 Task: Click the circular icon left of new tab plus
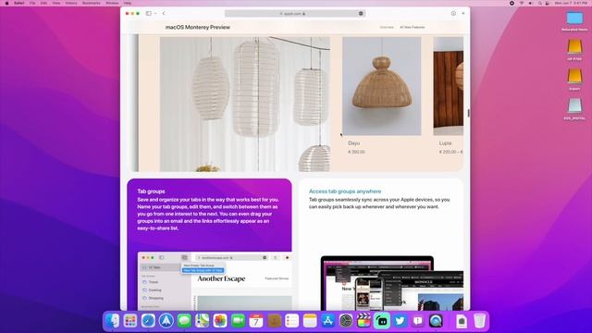click(x=453, y=13)
